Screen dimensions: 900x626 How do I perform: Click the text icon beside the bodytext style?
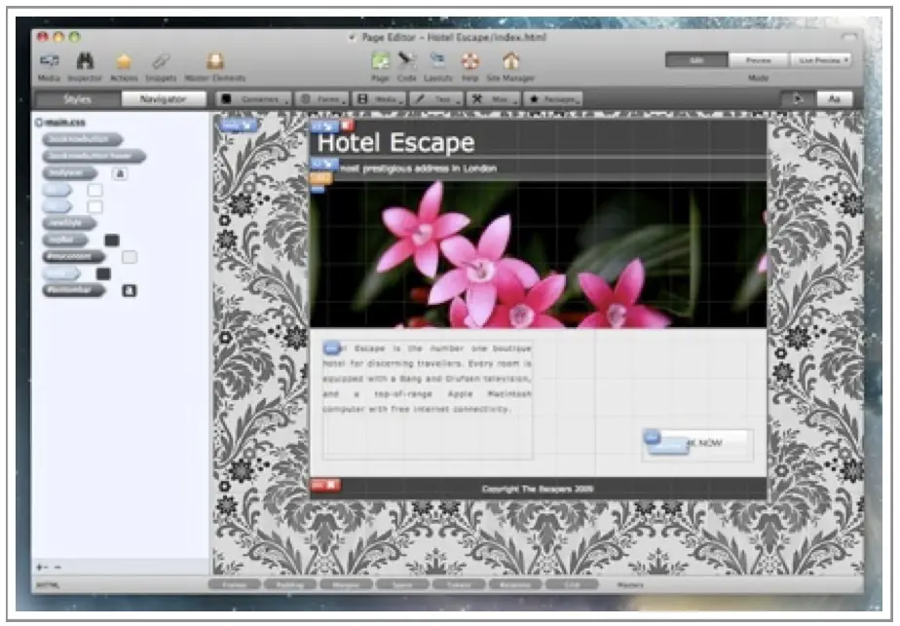coord(120,173)
